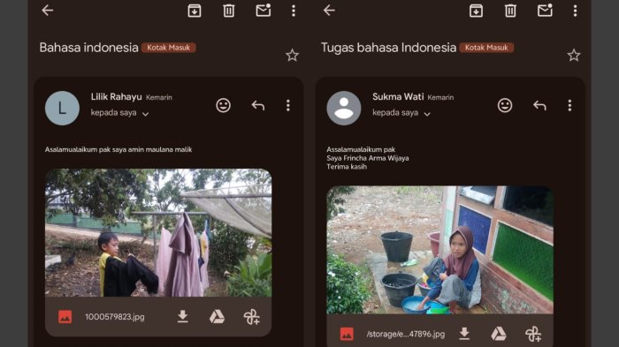The height and width of the screenshot is (347, 619).
Task: Save 1000579823.jpg to Google Drive
Action: tap(217, 317)
